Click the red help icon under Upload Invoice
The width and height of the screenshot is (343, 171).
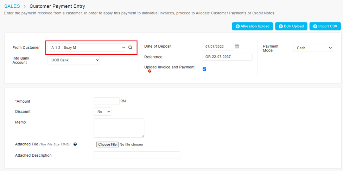pyautogui.click(x=150, y=71)
